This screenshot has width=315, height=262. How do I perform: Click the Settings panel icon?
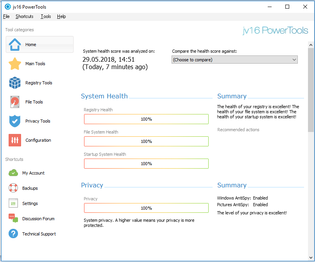tap(13, 203)
